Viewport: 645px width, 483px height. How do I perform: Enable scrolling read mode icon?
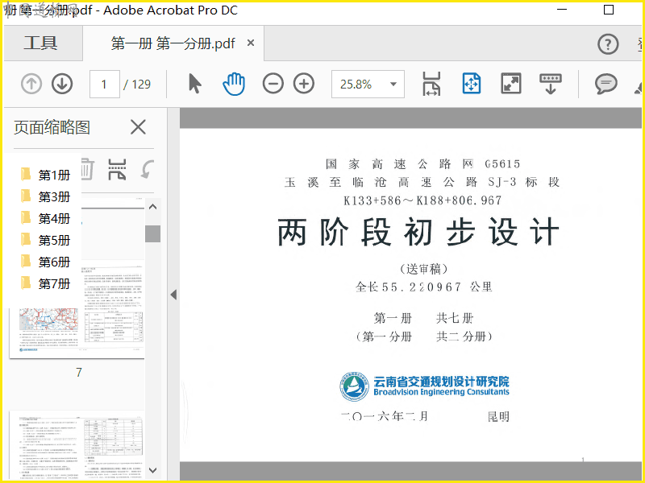[x=551, y=84]
